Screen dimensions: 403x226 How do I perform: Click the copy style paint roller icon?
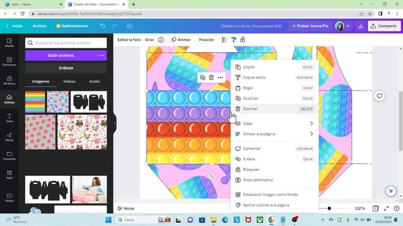pos(234,40)
